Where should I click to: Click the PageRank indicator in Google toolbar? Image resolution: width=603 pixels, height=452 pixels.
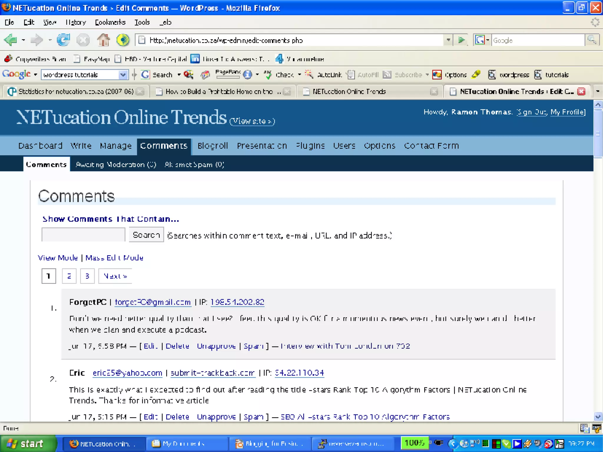point(228,74)
